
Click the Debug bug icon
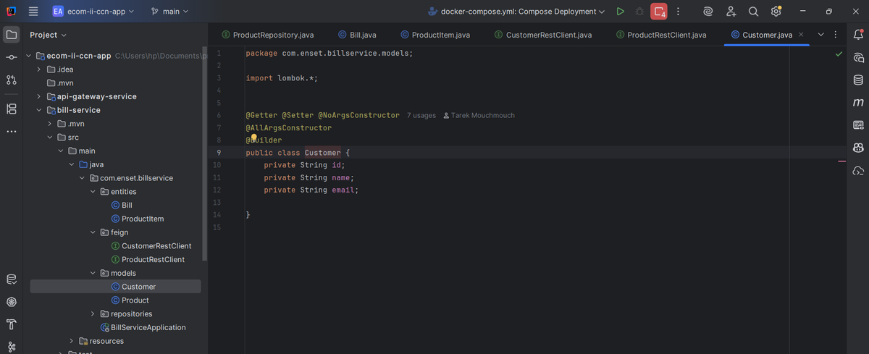point(639,12)
